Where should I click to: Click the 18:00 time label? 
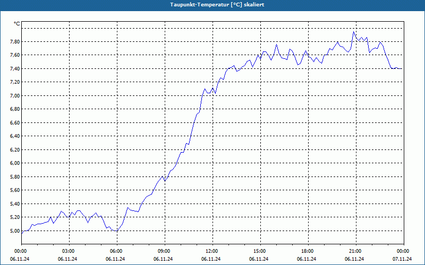pyautogui.click(x=308, y=251)
